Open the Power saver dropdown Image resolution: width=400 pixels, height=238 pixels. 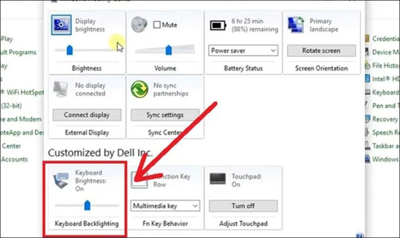(x=243, y=50)
